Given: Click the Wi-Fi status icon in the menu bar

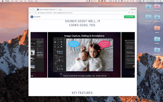Looking at the screenshot, I should click(x=131, y=1).
